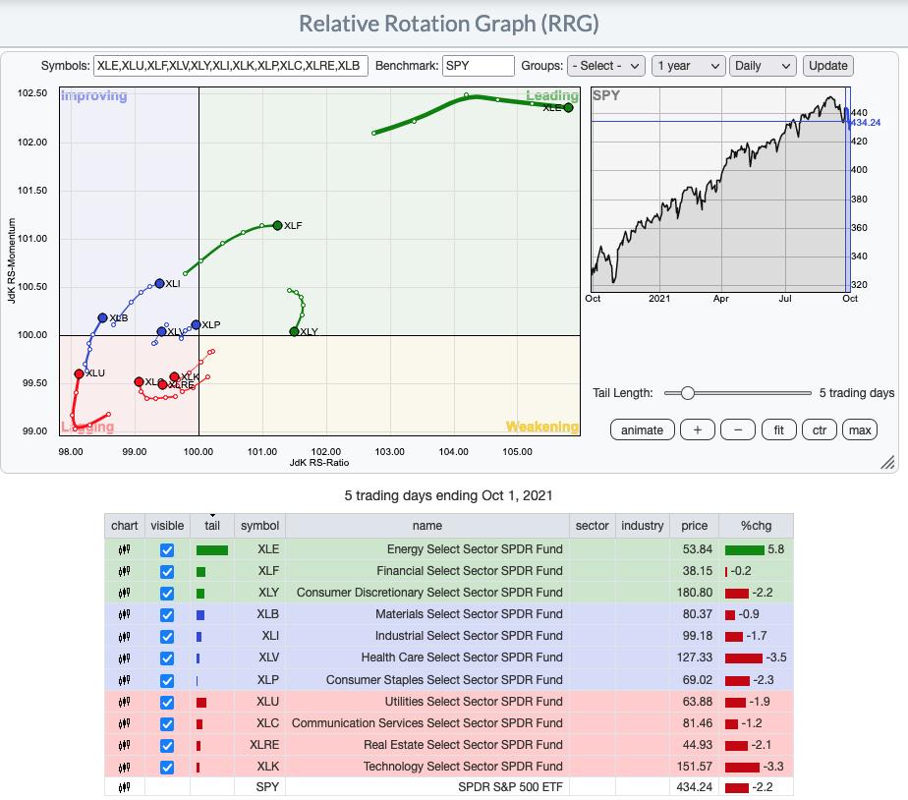Uncheck XLY visible checkbox

pos(167,594)
